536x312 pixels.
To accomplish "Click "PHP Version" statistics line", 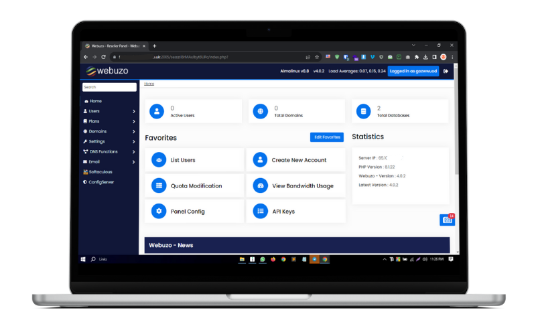I will (x=377, y=167).
